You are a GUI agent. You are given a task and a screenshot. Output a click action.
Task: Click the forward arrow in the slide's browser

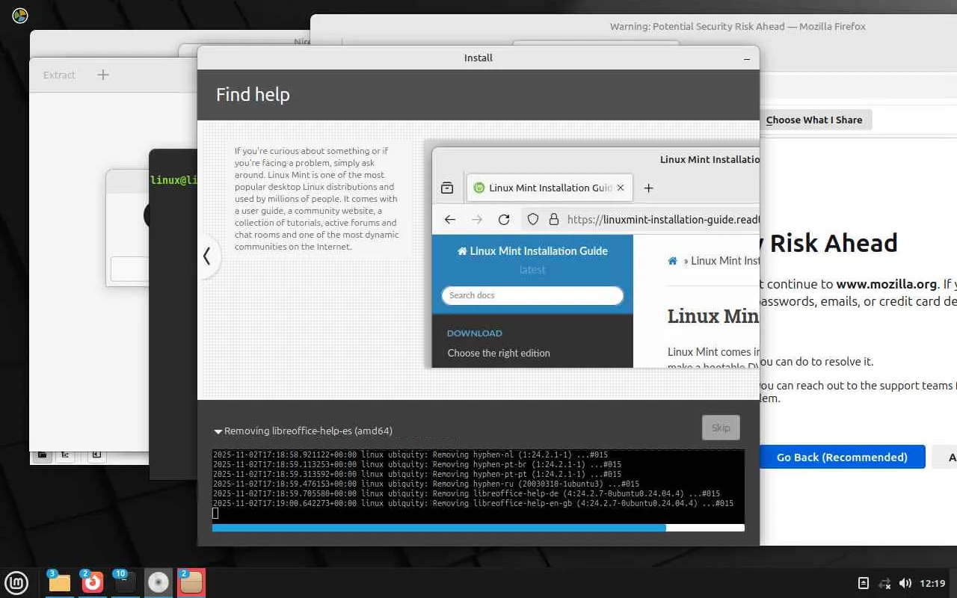(477, 220)
